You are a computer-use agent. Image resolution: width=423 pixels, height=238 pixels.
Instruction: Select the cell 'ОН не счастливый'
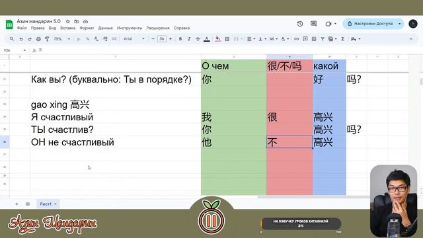(x=116, y=142)
